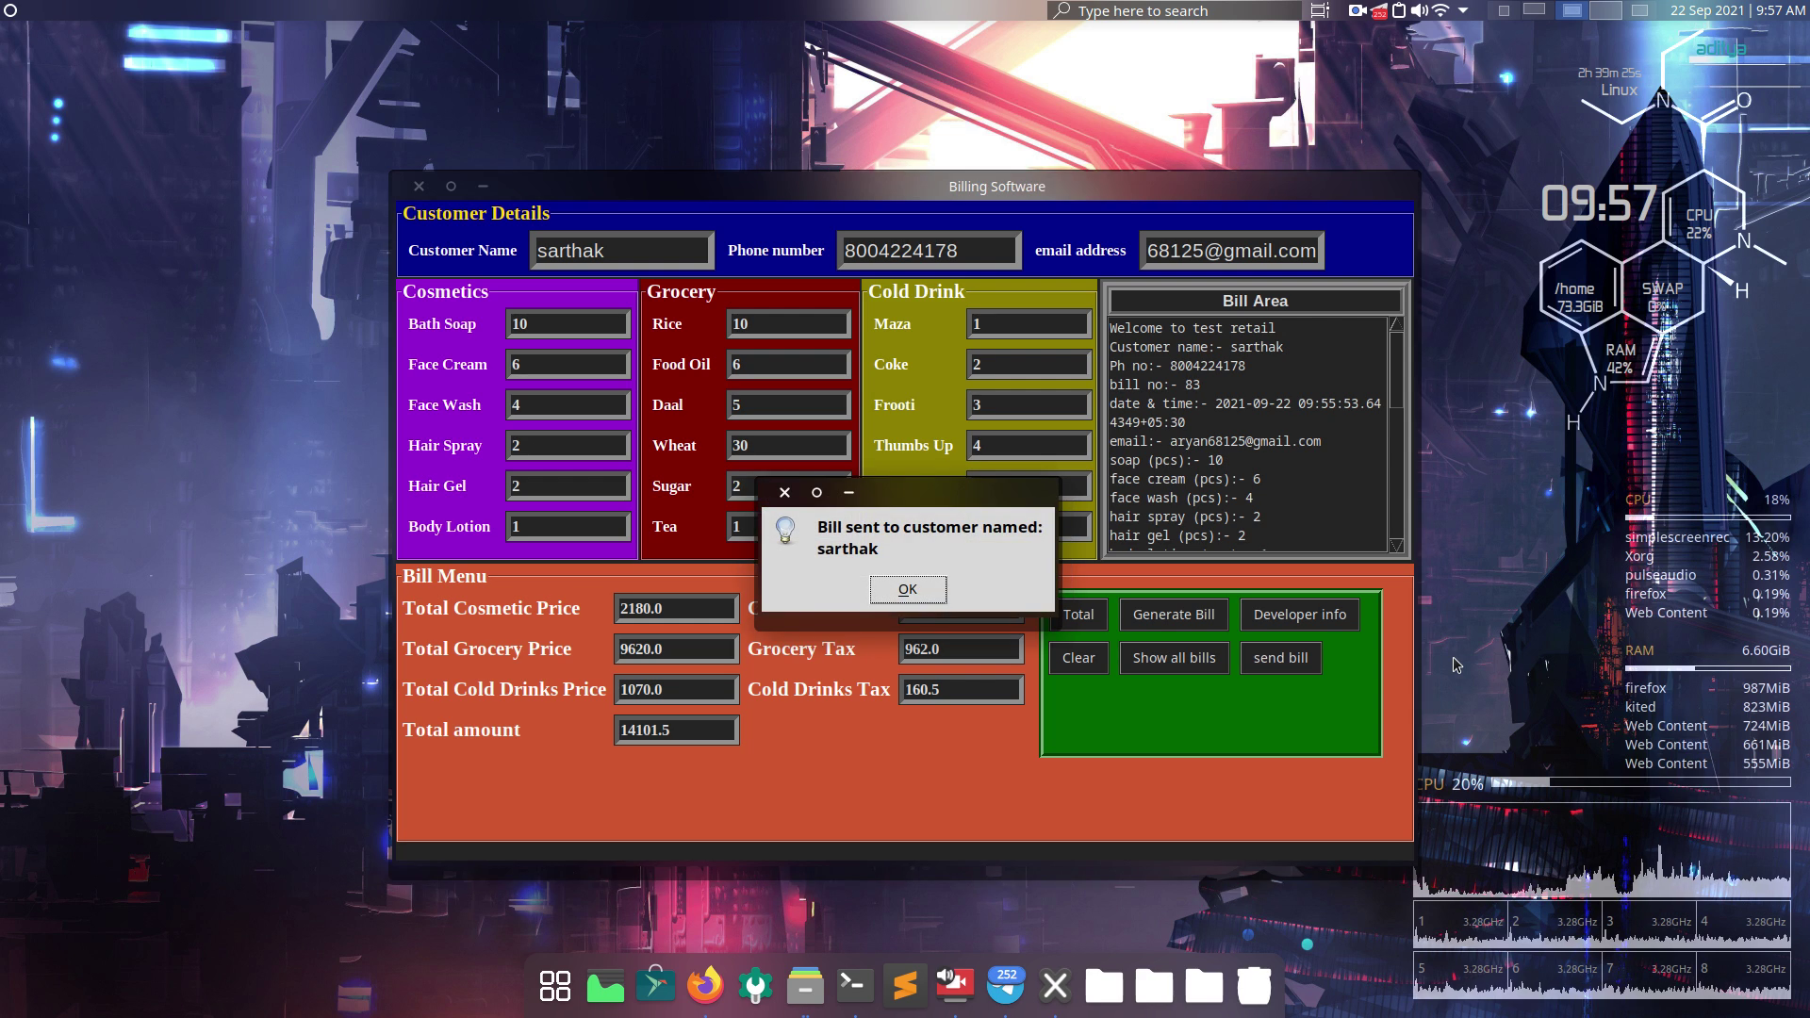The height and width of the screenshot is (1018, 1810).
Task: Click the Body Lotion quantity field
Action: [x=568, y=527]
